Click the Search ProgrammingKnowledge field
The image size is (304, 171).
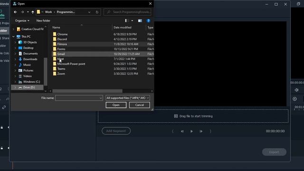pos(127,12)
